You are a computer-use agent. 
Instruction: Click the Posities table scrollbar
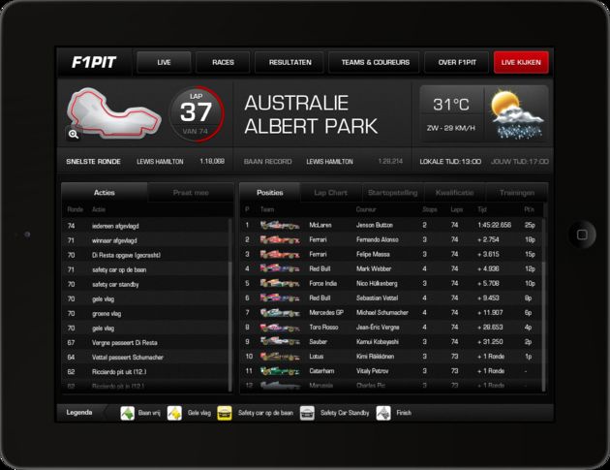544,304
